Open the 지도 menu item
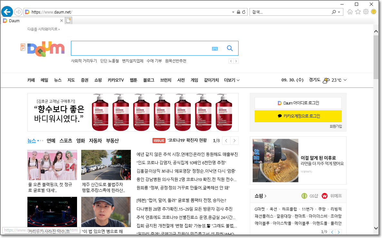This screenshot has height=238, width=382. pyautogui.click(x=71, y=80)
